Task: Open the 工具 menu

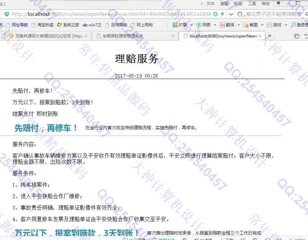Action: [252, 3]
